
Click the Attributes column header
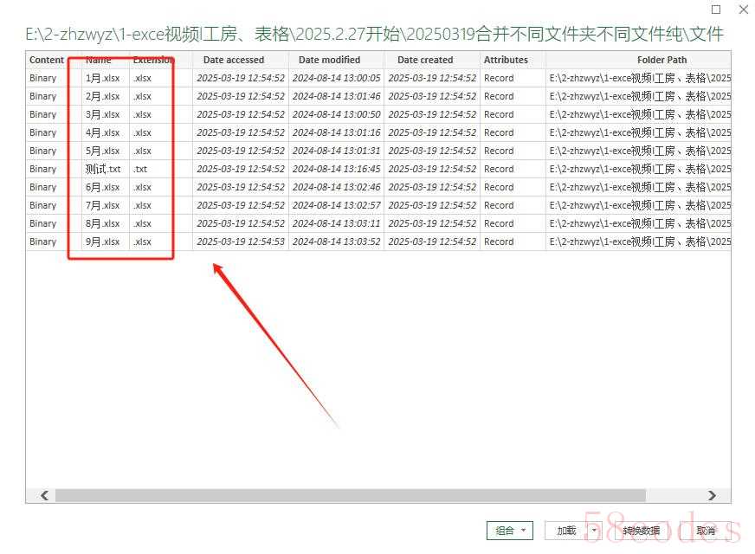click(x=507, y=60)
